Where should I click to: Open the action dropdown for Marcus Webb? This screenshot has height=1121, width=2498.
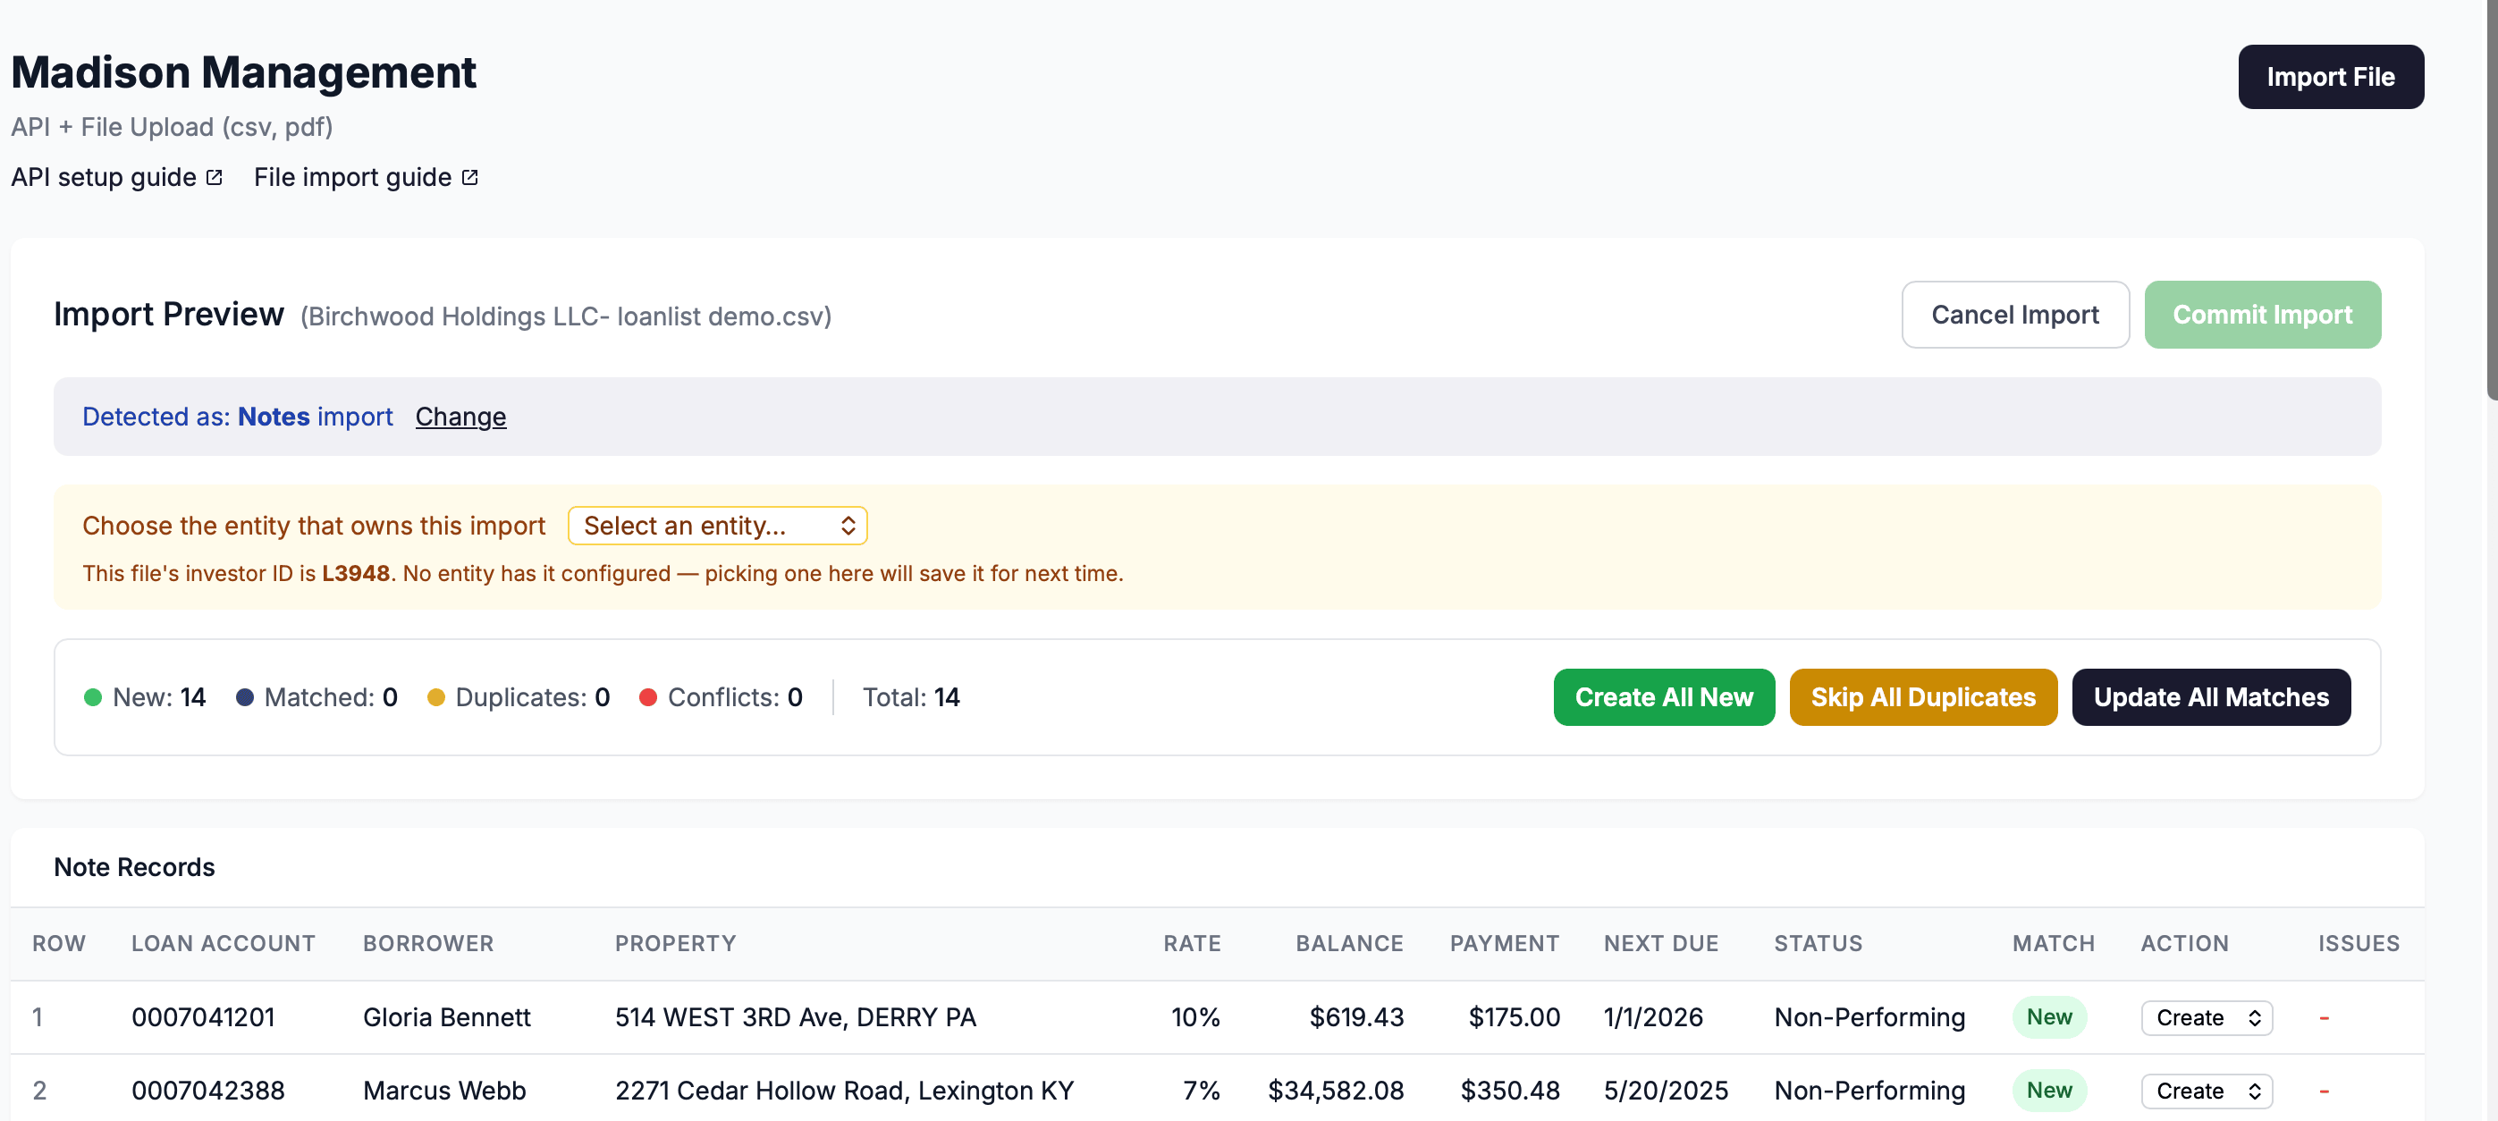point(2207,1090)
